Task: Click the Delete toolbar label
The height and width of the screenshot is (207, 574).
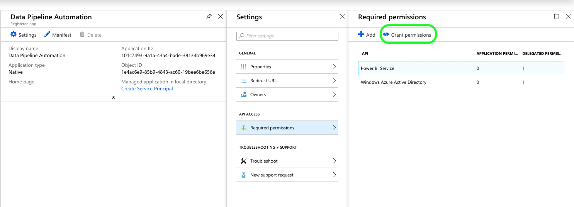Action: tap(94, 35)
